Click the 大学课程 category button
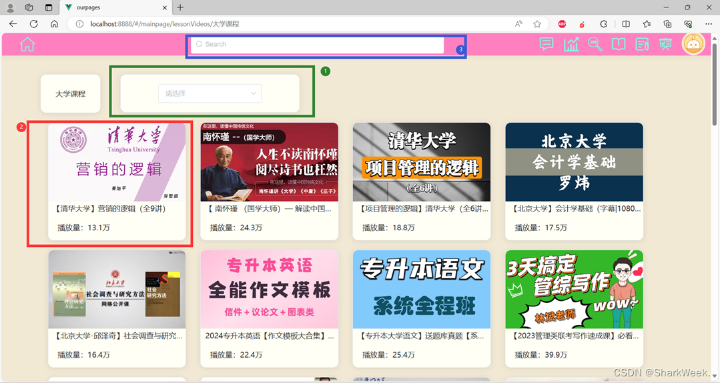Image resolution: width=720 pixels, height=383 pixels. tap(70, 93)
